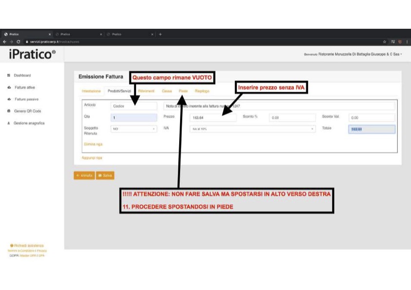Viewport: 411px width, 290px height.
Task: Focus the Articolo Codice field
Action: 134,106
